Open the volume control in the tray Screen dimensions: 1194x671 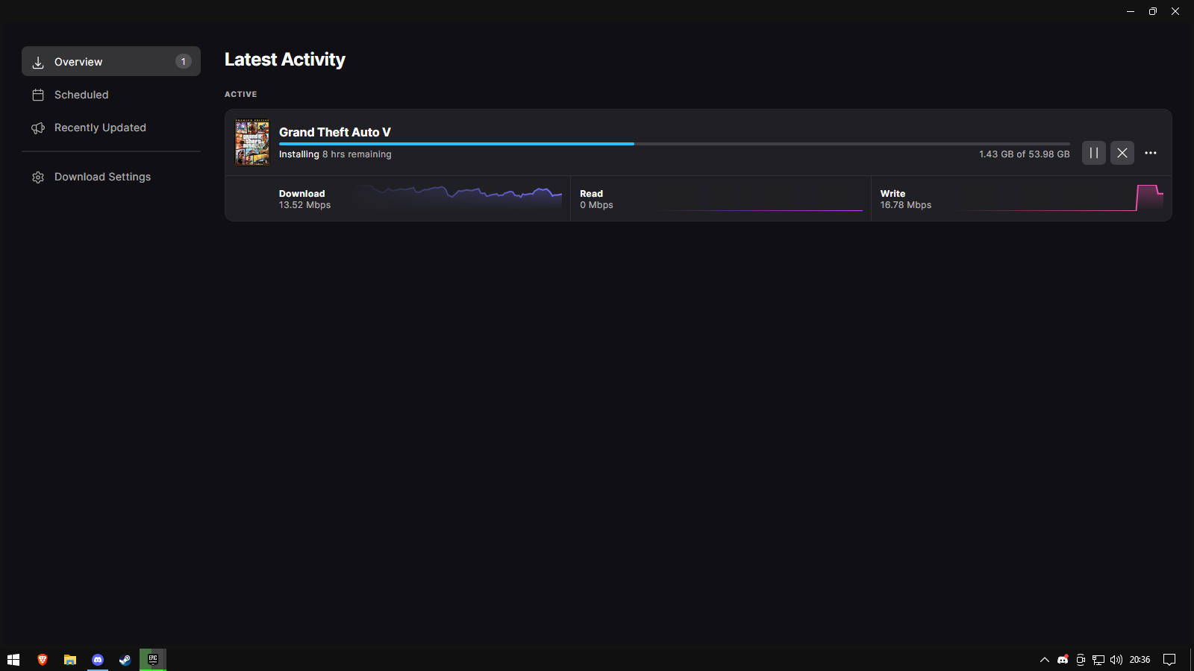(1116, 660)
